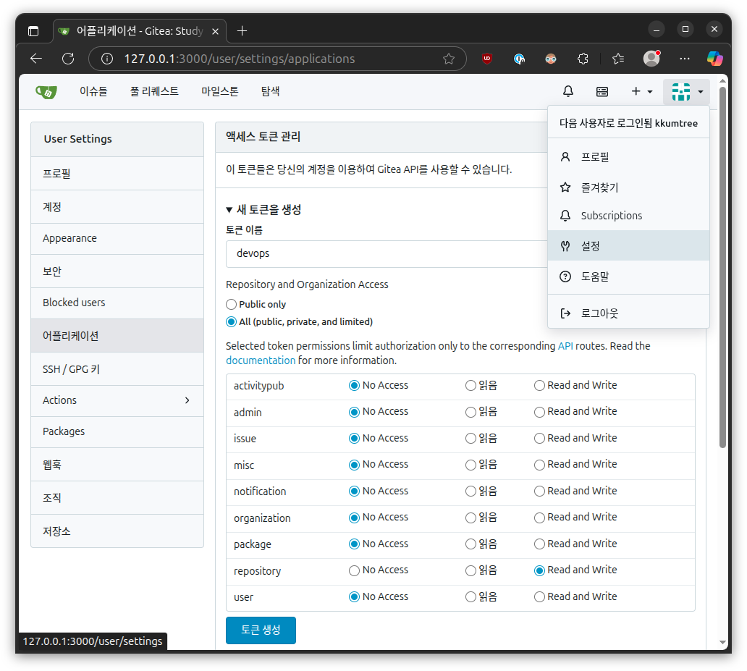The width and height of the screenshot is (747, 671).
Task: Open Packages in the sidebar
Action: point(117,431)
